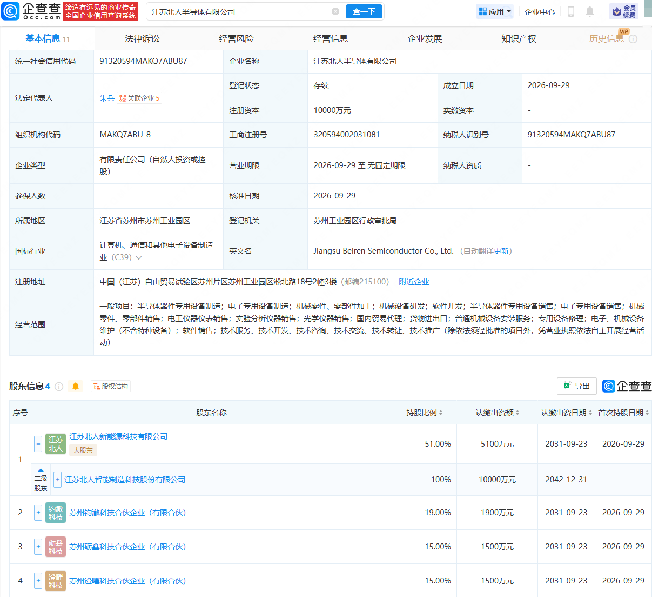Click the 砺鑫科技 company logo
Viewport: 652px width, 597px height.
[x=56, y=547]
